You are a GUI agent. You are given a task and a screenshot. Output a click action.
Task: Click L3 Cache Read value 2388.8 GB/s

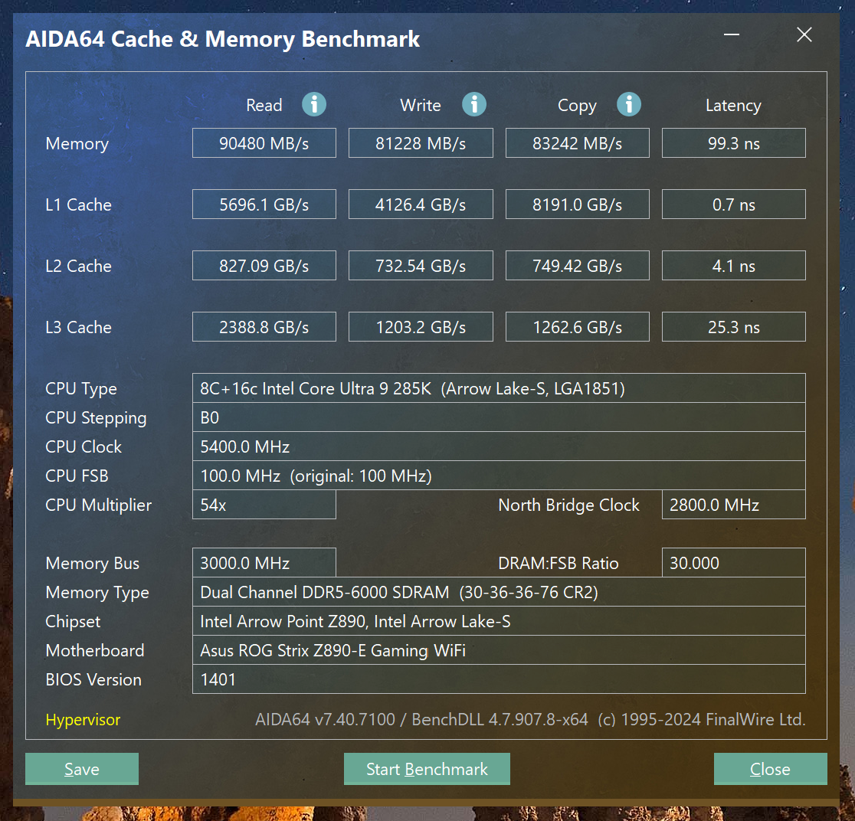(264, 326)
